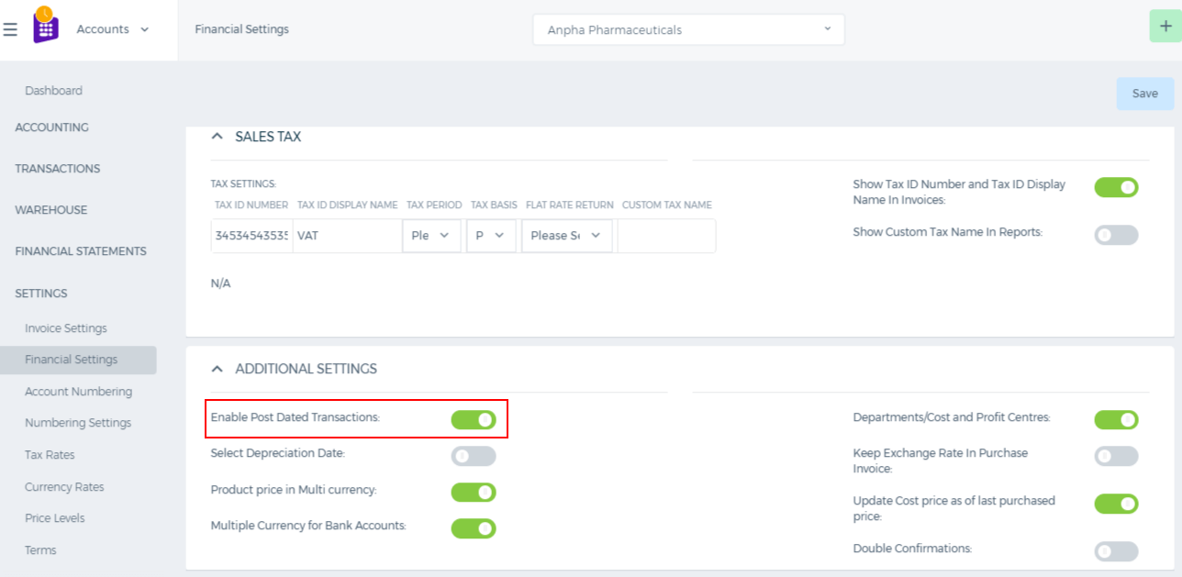This screenshot has height=577, width=1182.
Task: Open the hamburger navigation menu icon
Action: [x=10, y=29]
